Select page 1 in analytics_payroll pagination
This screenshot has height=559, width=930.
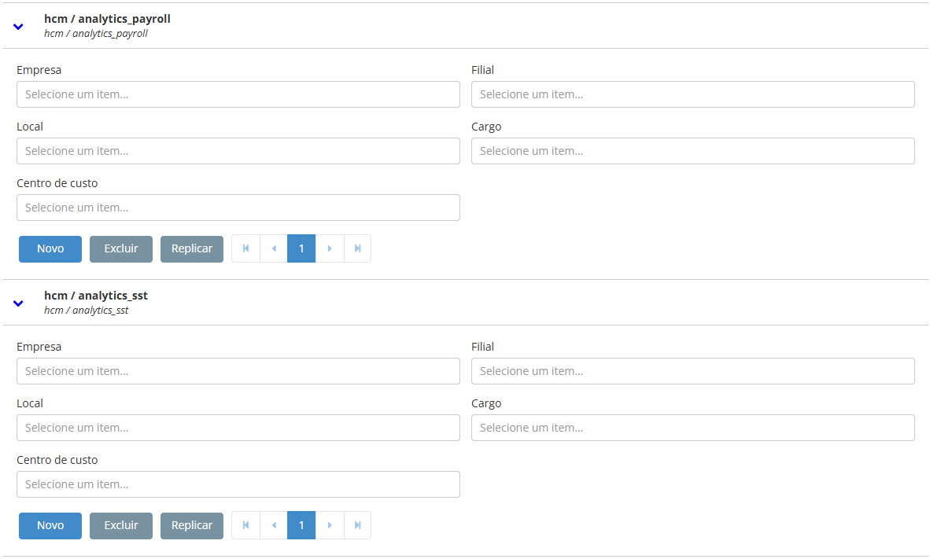pos(301,248)
